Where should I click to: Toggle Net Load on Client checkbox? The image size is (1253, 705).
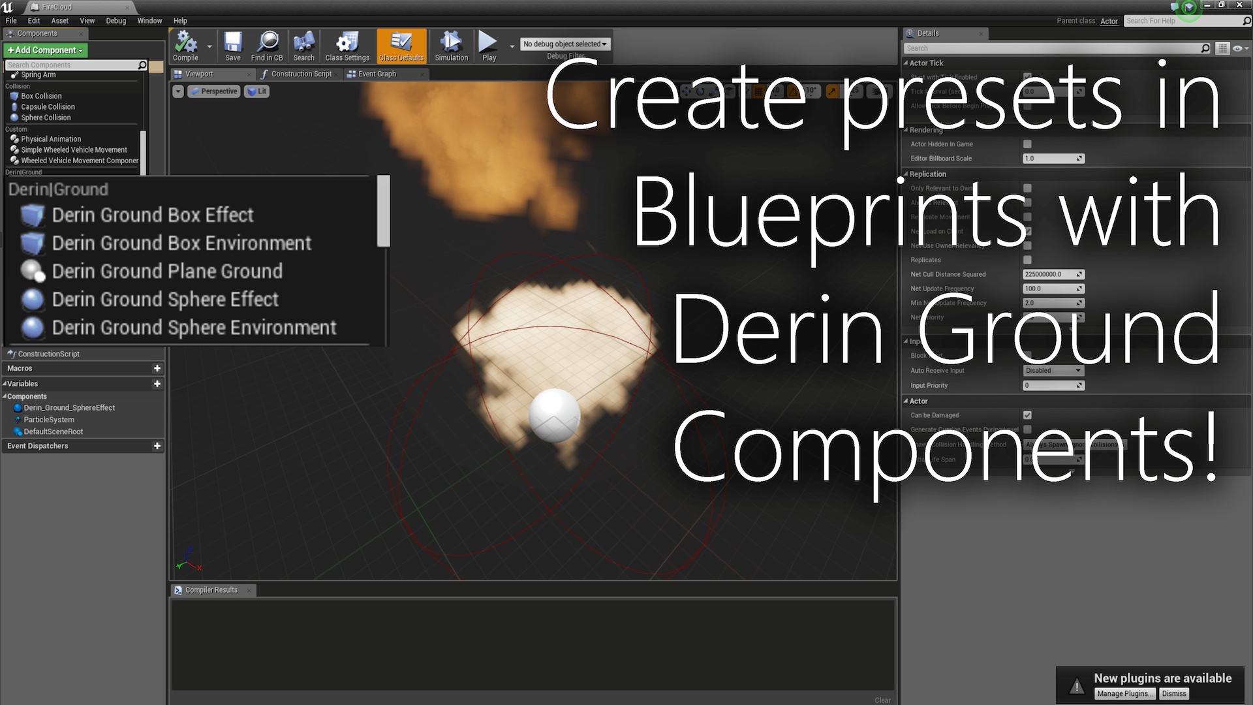tap(1027, 231)
